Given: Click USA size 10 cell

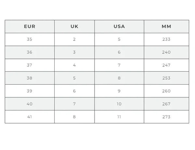Looking at the screenshot, I should tap(119, 104).
